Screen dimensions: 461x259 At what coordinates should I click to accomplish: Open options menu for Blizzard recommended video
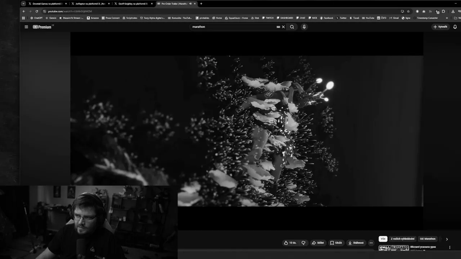pyautogui.click(x=450, y=247)
